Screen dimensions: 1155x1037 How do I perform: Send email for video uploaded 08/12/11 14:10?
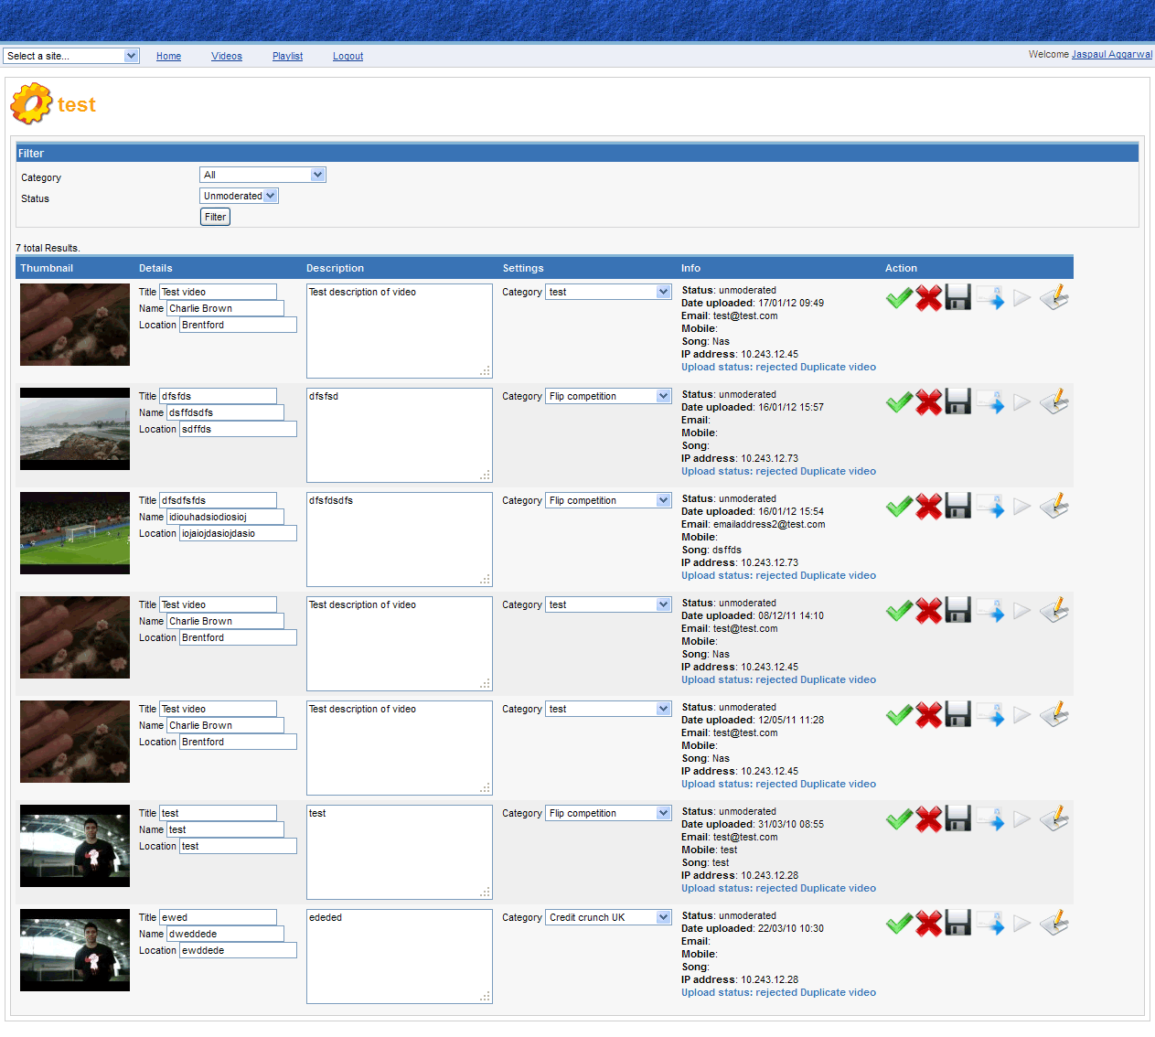990,611
